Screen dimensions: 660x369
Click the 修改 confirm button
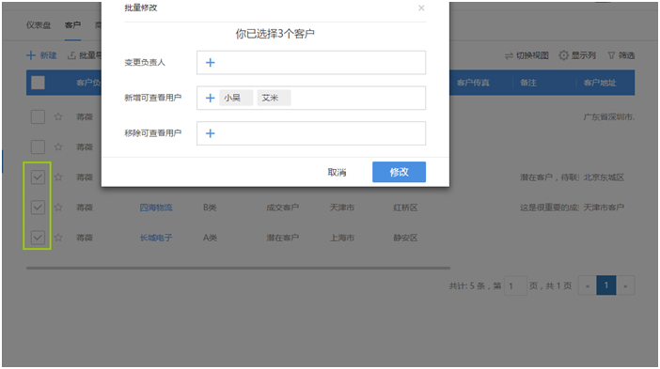[399, 172]
